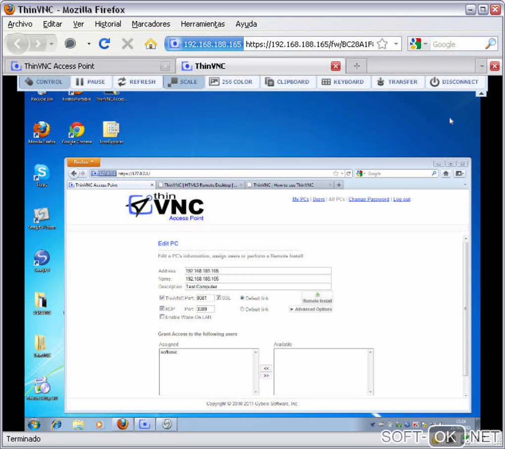Click the Control toolbar button
505x449 pixels.
[44, 82]
